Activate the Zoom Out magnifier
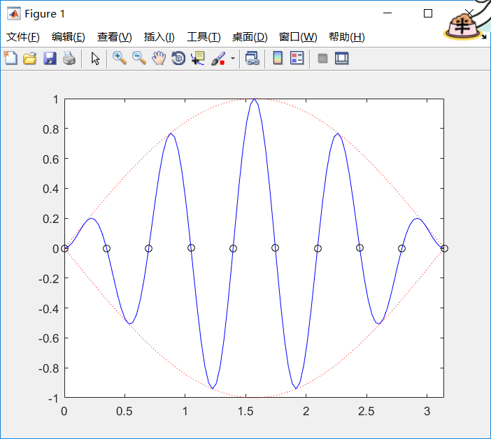Viewport: 491px width, 439px height. tap(139, 58)
